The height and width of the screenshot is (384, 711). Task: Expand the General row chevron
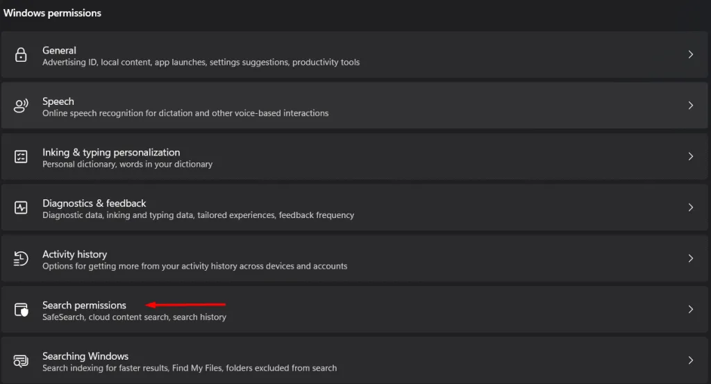tap(691, 54)
